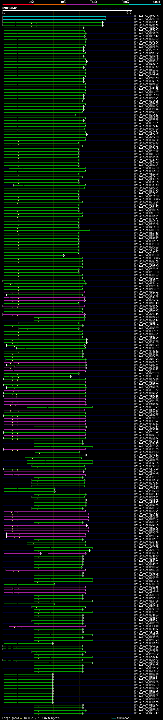Click UniRef100_B6TNZ8 label
The height and width of the screenshot is (720, 163).
[x=146, y=95]
